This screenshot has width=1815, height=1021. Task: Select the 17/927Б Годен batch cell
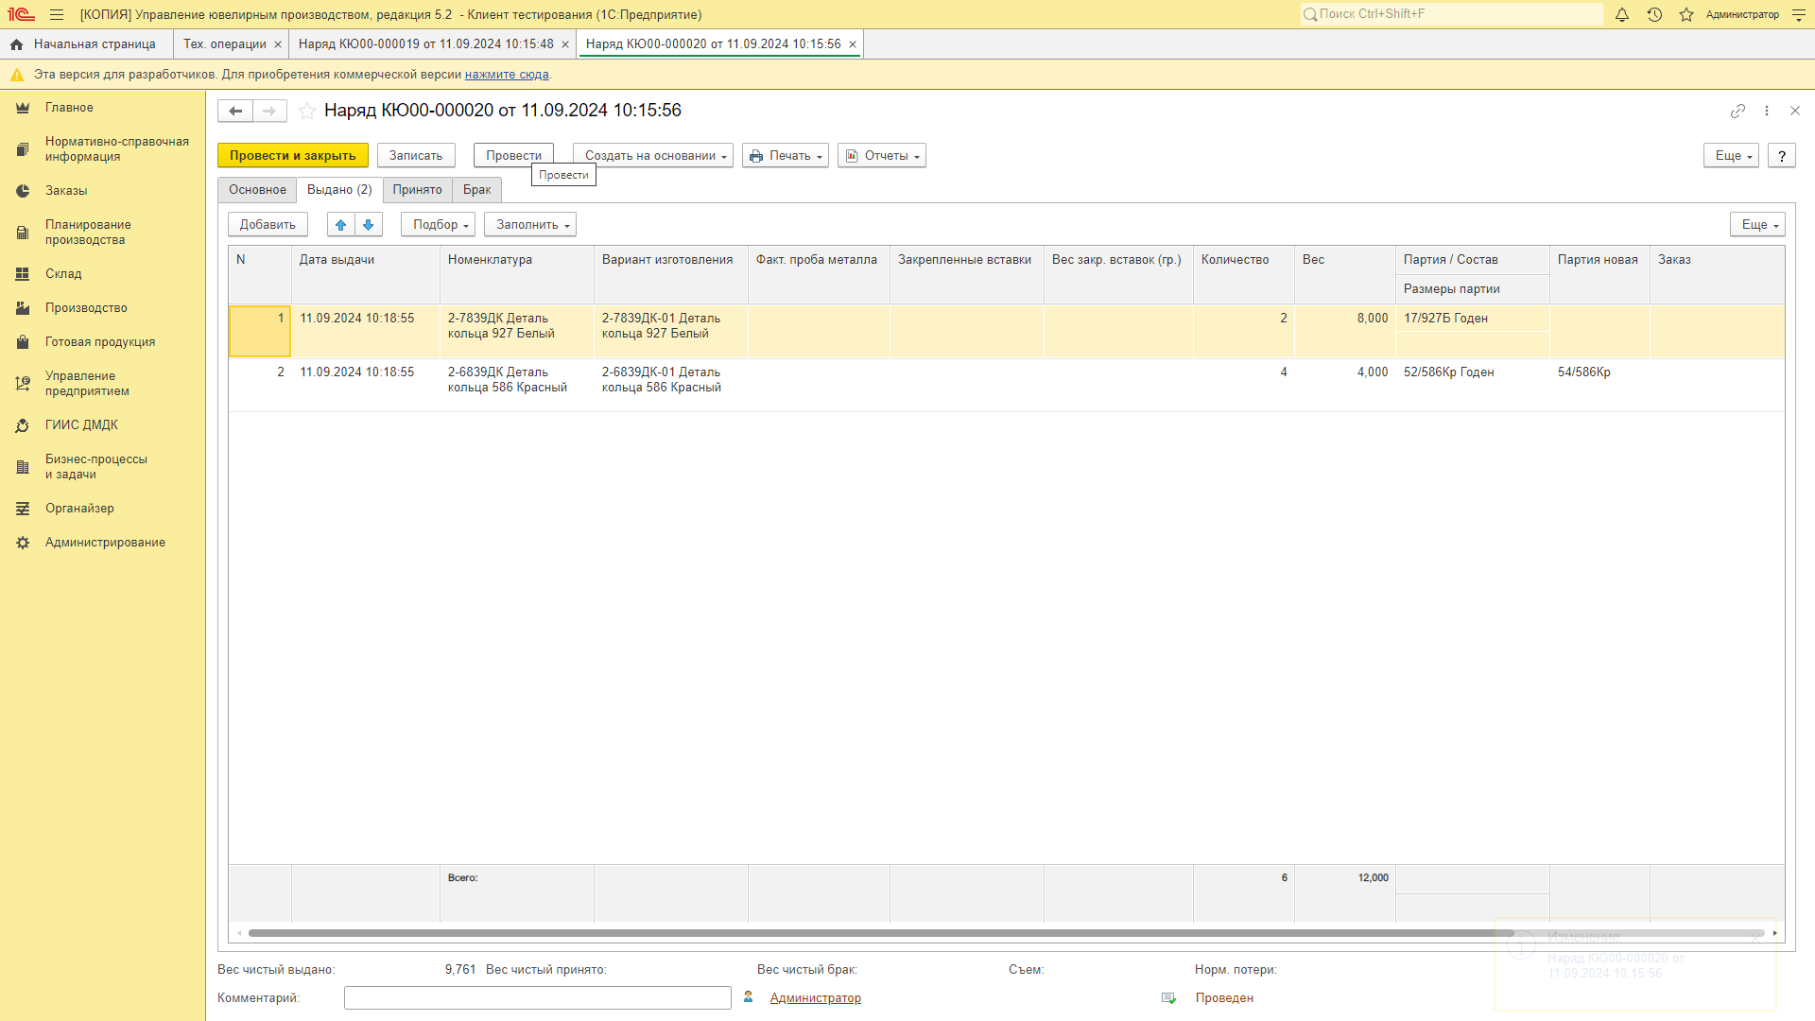coord(1472,319)
